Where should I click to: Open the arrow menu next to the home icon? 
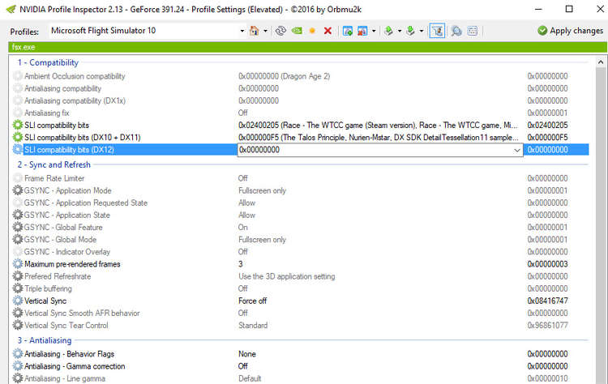coord(265,31)
